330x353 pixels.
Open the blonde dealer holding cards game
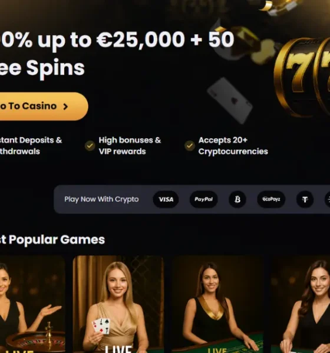tap(118, 304)
